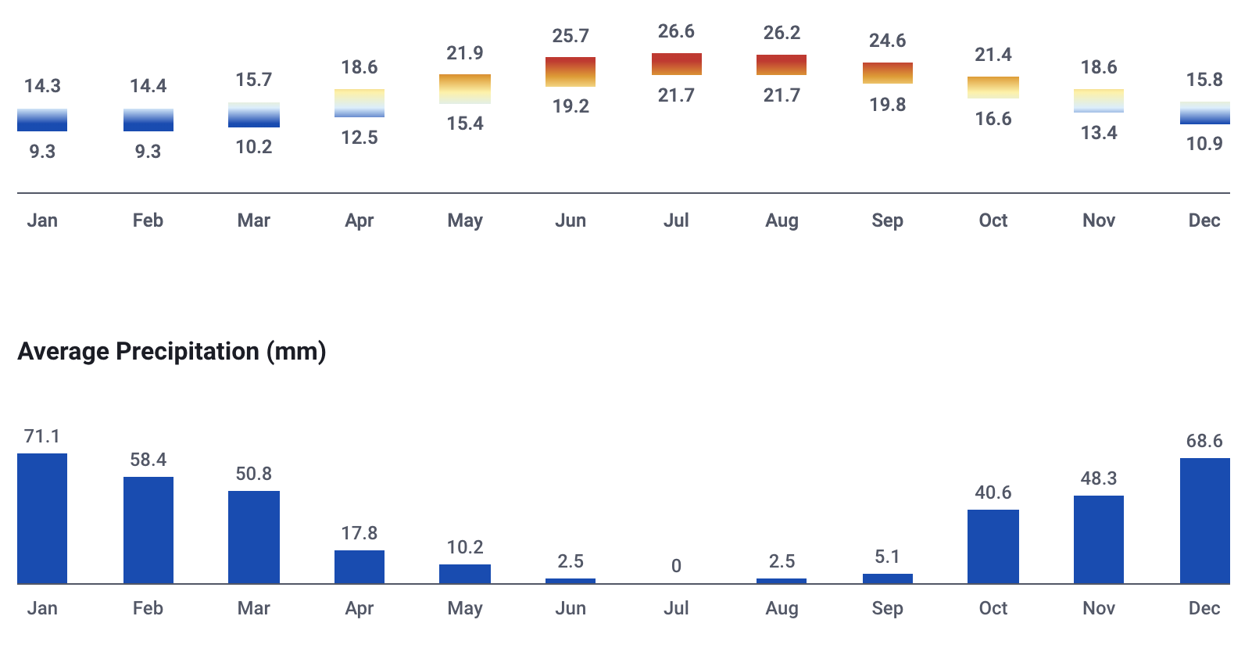Click May's temperature range bar
Screen dimensions: 1252x659
(465, 89)
